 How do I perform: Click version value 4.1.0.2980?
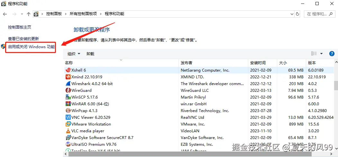coord(317,110)
